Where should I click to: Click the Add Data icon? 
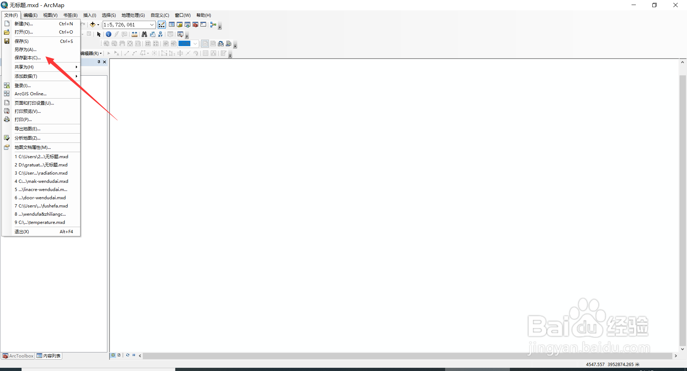point(92,24)
